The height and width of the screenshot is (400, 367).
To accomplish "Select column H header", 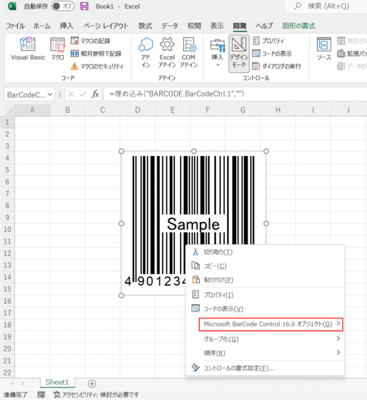I will (278, 110).
